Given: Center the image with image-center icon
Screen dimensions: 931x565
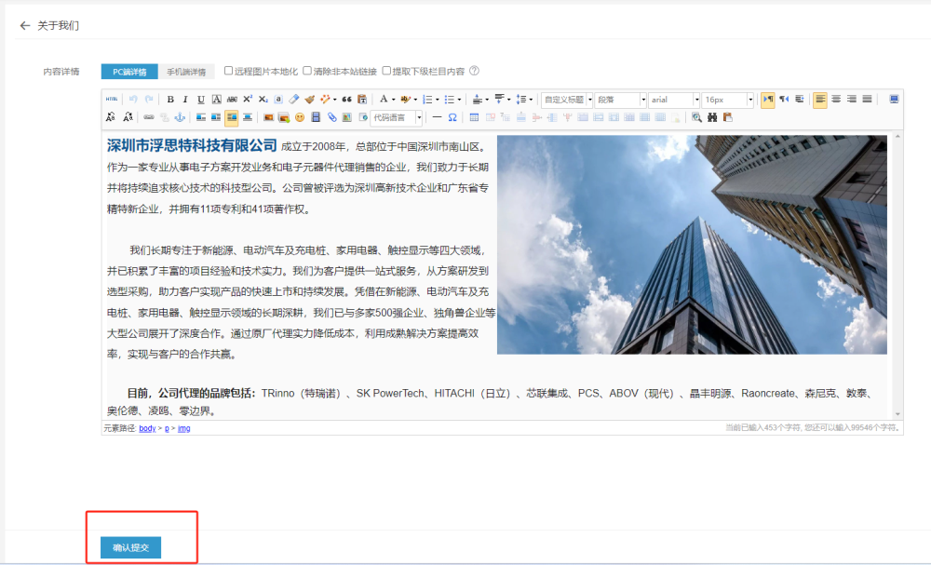Looking at the screenshot, I should (x=248, y=117).
